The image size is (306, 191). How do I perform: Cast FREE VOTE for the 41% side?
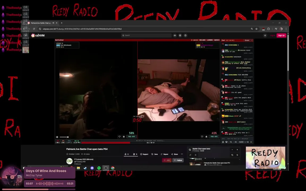(214, 137)
